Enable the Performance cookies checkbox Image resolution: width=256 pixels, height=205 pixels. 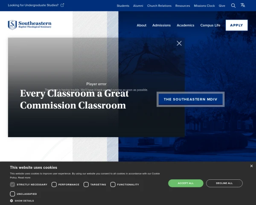54,184
